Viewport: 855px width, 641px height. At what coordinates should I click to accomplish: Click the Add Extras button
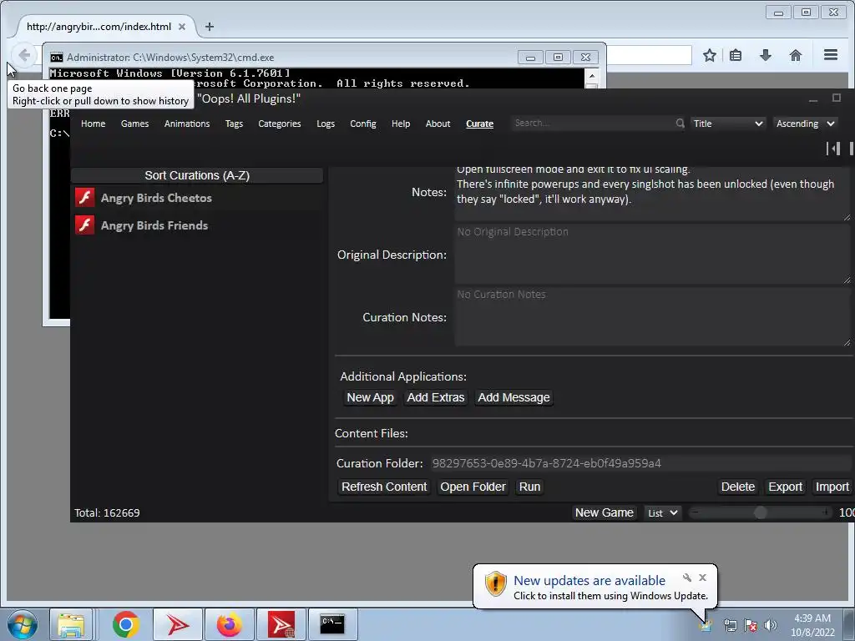(x=436, y=398)
